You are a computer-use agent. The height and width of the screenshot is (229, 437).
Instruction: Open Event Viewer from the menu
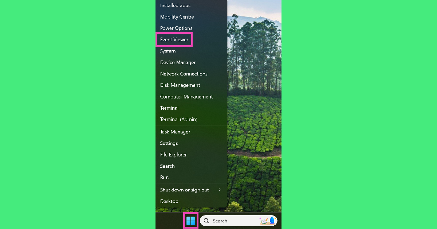[x=174, y=39]
